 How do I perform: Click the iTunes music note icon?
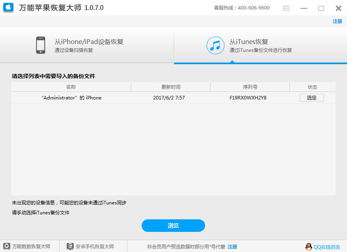[215, 45]
